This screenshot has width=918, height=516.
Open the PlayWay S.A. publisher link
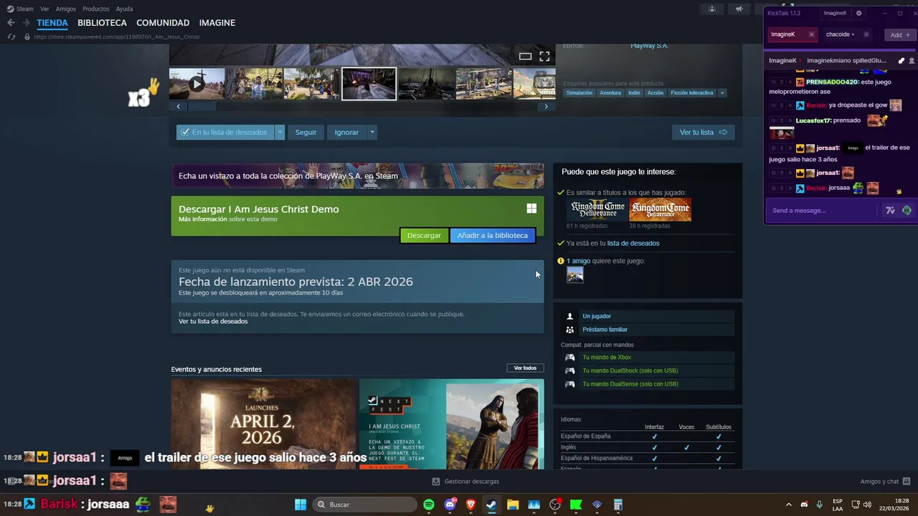[649, 46]
